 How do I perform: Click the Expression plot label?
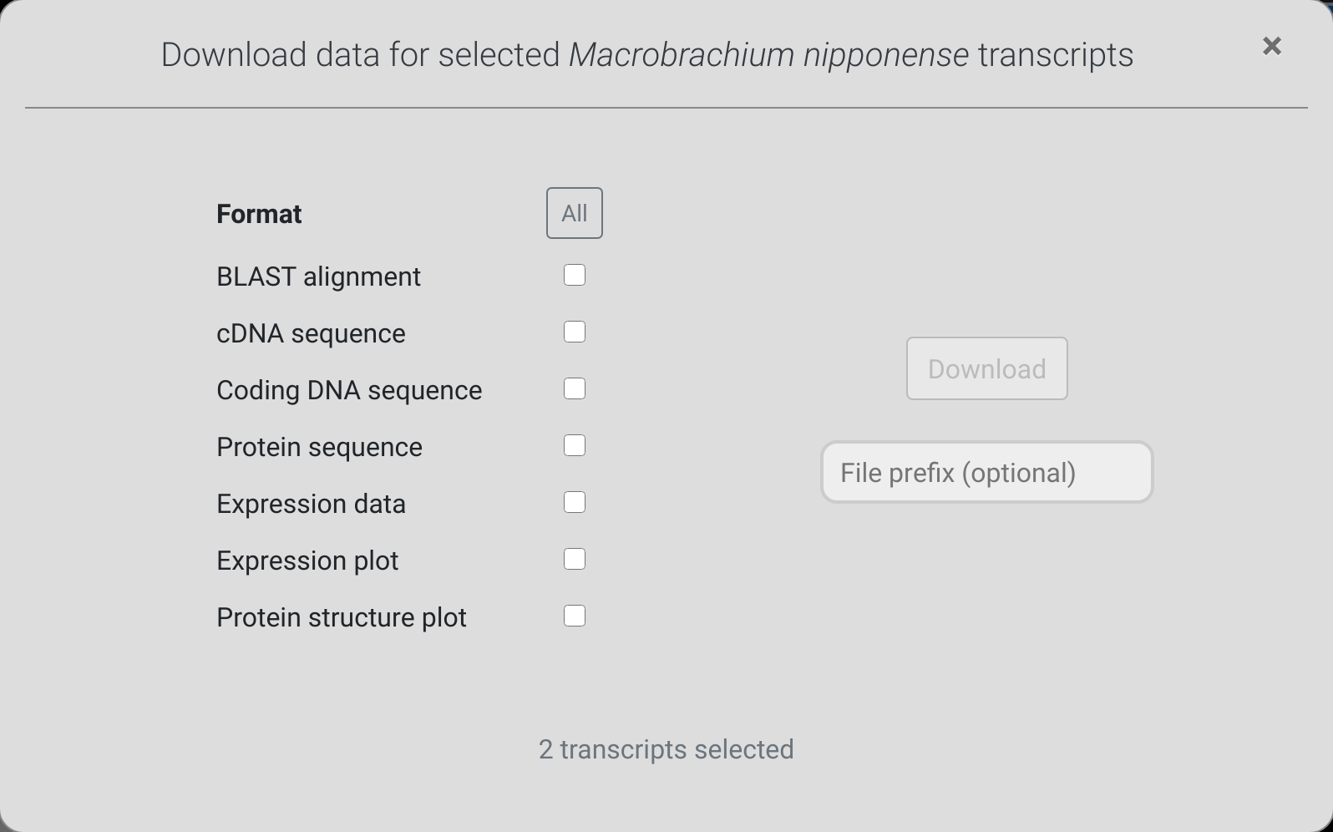pos(307,561)
